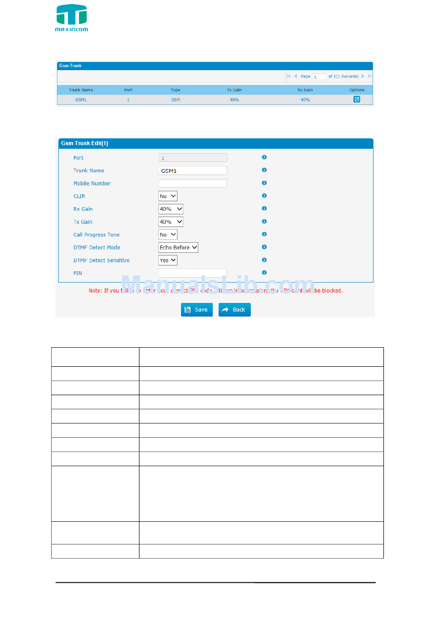
Task: Go to the first page of records
Action: (x=289, y=76)
